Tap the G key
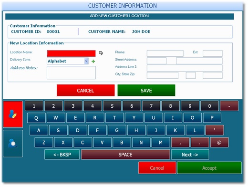The width and height of the screenshot is (248, 187). pos(117,130)
